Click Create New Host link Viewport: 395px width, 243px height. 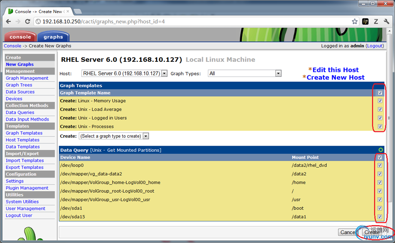[x=336, y=78]
